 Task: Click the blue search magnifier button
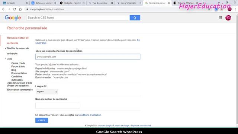(x=135, y=18)
